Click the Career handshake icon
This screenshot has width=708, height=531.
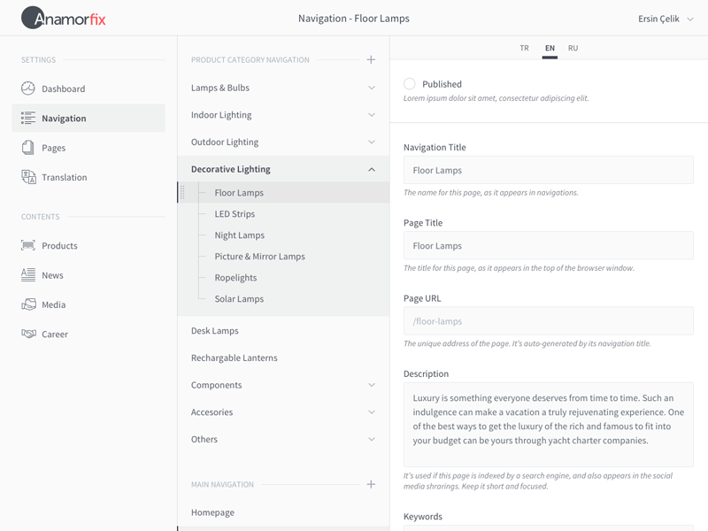coord(28,334)
